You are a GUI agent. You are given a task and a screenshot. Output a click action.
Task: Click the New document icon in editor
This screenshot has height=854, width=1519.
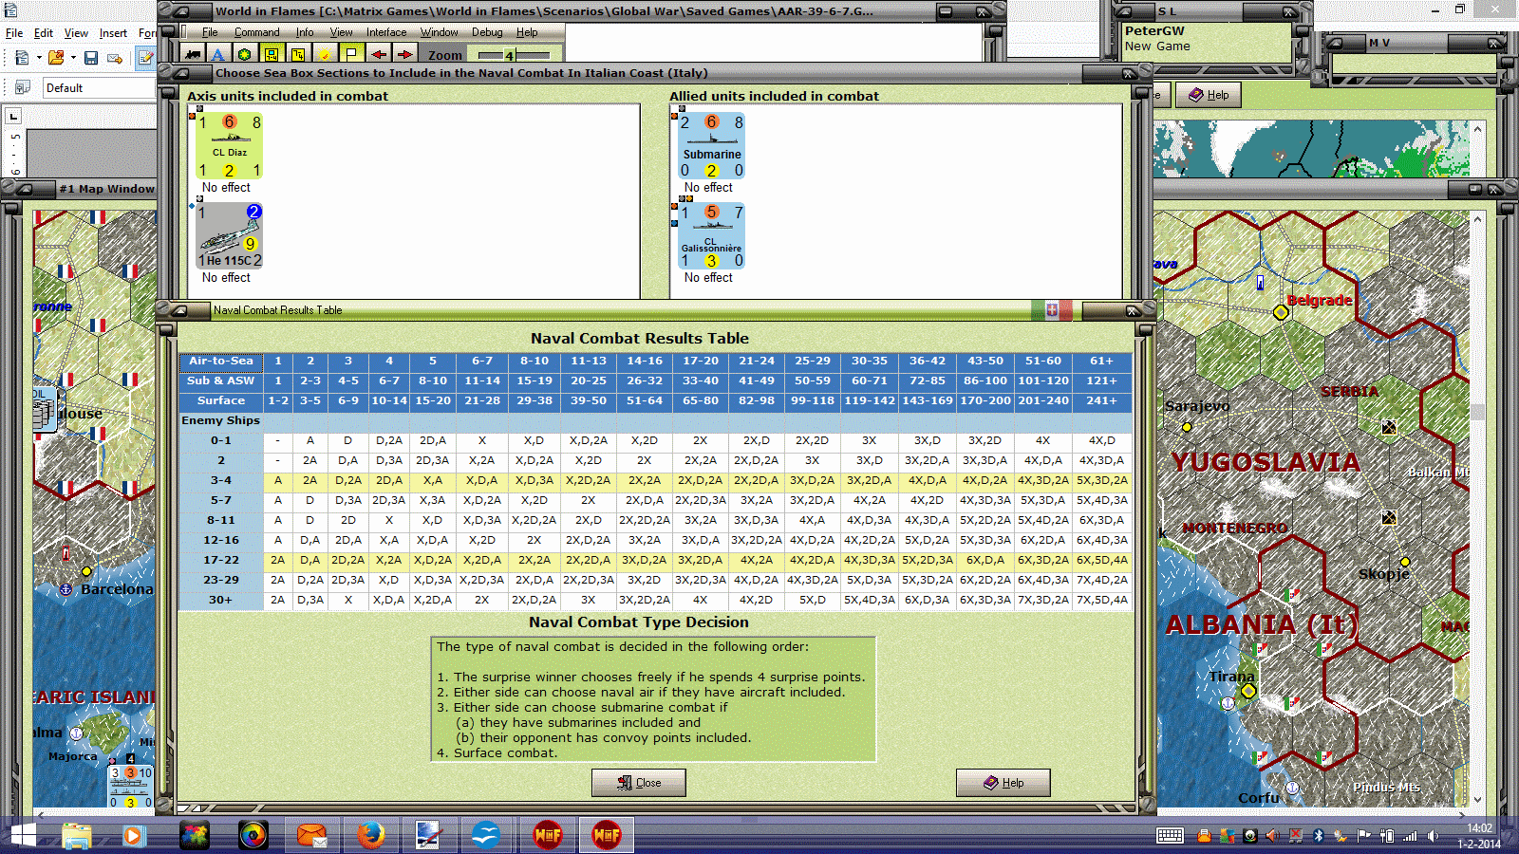click(22, 58)
